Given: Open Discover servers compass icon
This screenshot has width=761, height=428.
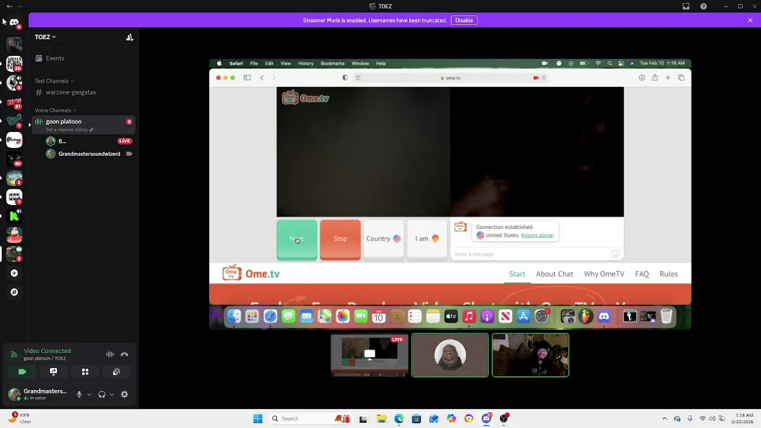Looking at the screenshot, I should point(14,292).
